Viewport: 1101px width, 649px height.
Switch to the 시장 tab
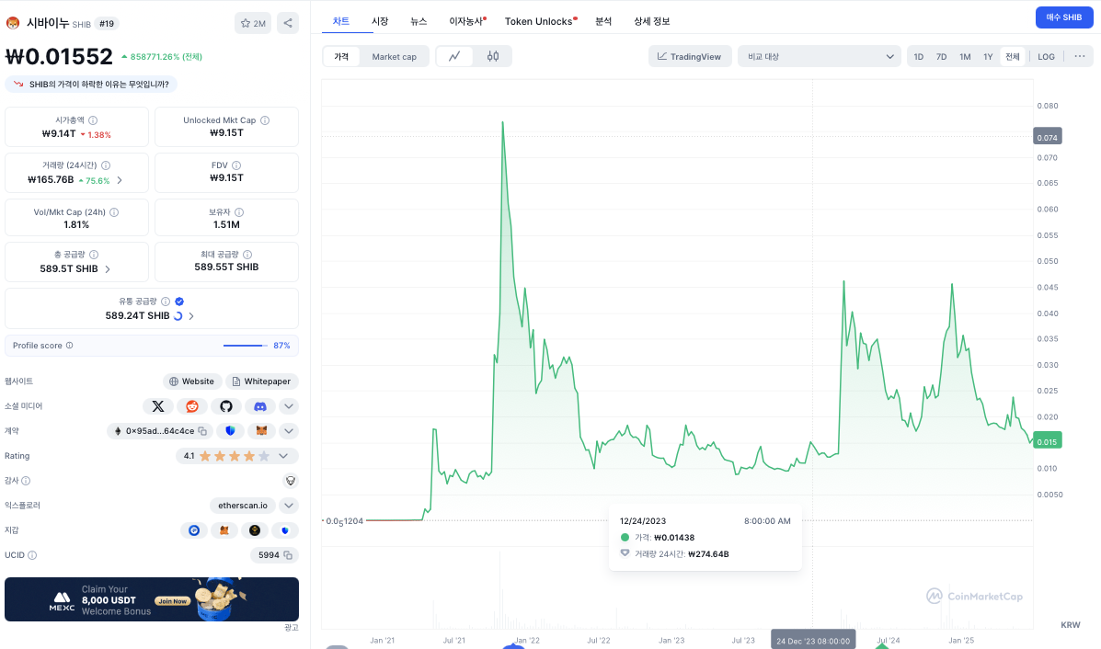(x=380, y=21)
